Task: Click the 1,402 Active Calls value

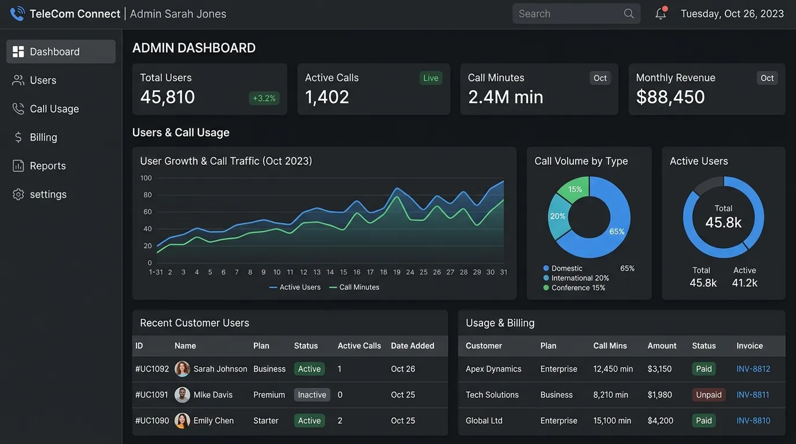Action: 327,97
